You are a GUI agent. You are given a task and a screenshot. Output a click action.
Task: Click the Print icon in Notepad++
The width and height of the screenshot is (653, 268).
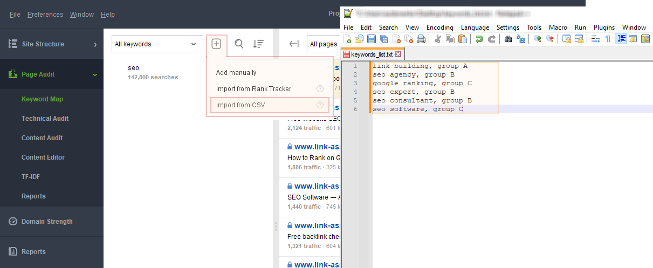[x=421, y=39]
